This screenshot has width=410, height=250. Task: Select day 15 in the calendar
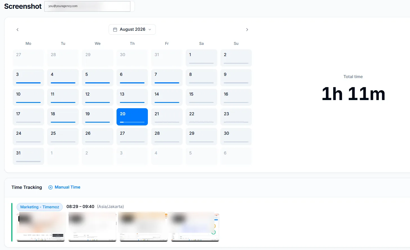[x=201, y=97]
